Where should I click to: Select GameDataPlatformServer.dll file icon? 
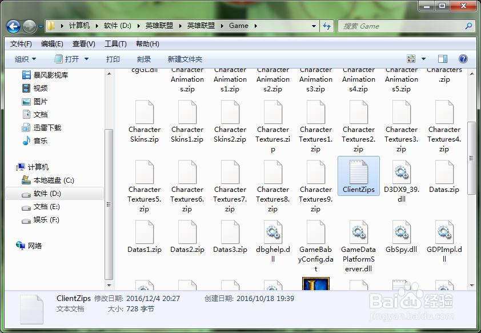point(359,232)
